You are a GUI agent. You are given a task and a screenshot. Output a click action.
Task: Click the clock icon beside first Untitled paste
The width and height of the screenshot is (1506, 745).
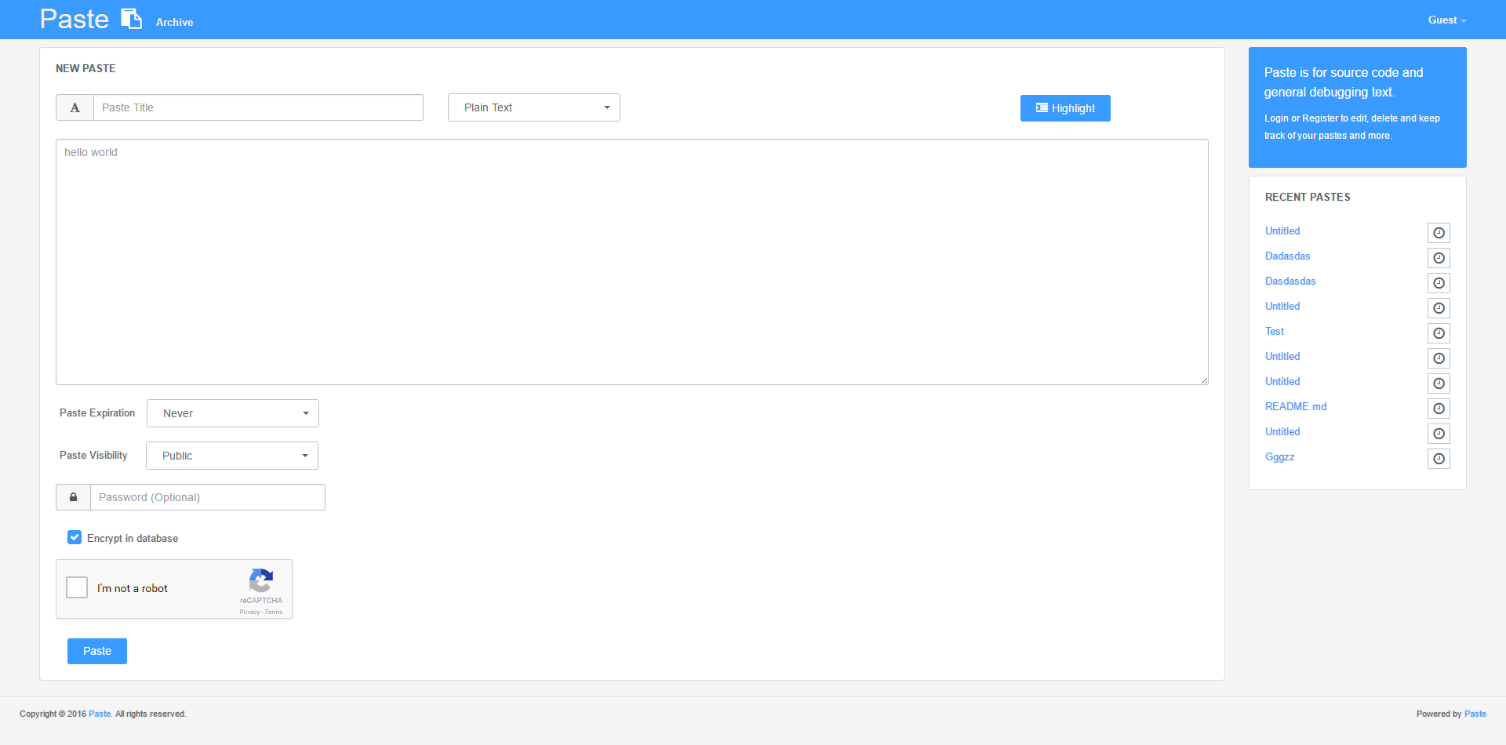(x=1439, y=233)
